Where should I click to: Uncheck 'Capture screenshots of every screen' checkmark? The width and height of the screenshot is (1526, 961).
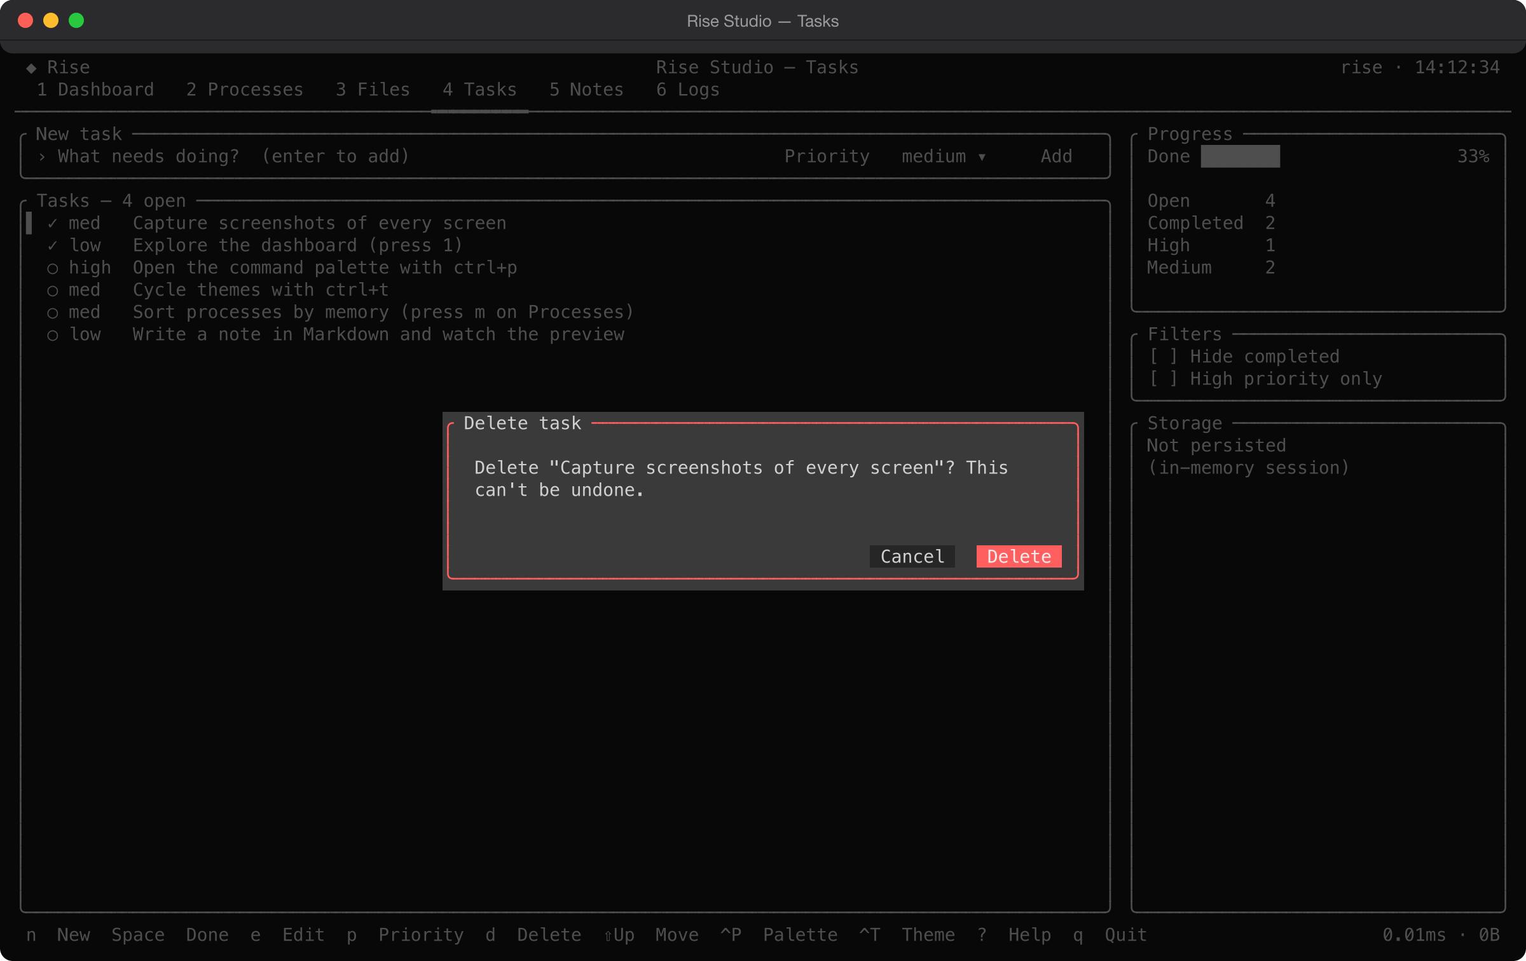tap(53, 223)
